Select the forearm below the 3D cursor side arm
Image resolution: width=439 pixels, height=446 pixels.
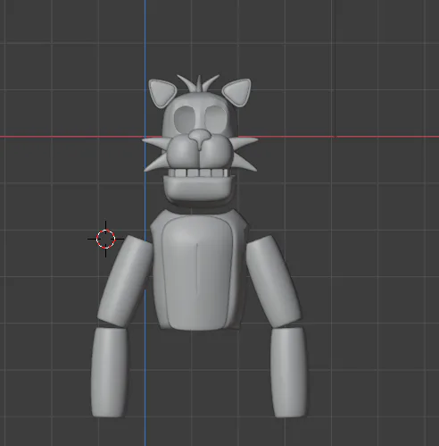(x=110, y=372)
